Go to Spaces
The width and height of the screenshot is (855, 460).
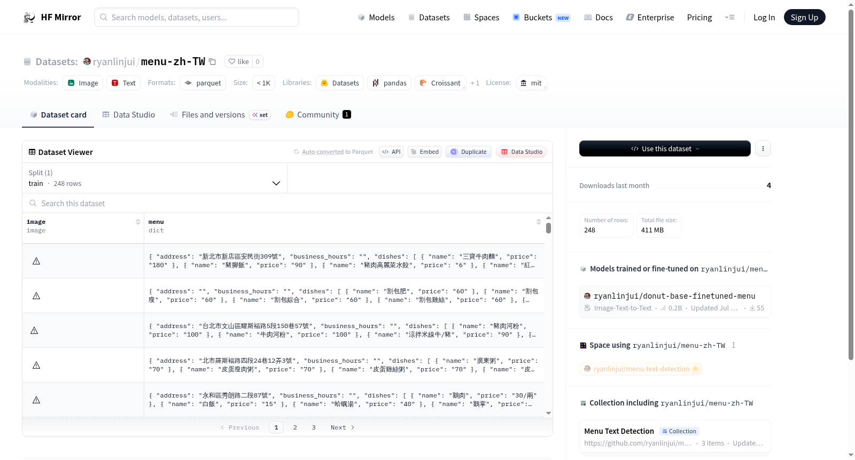(481, 18)
